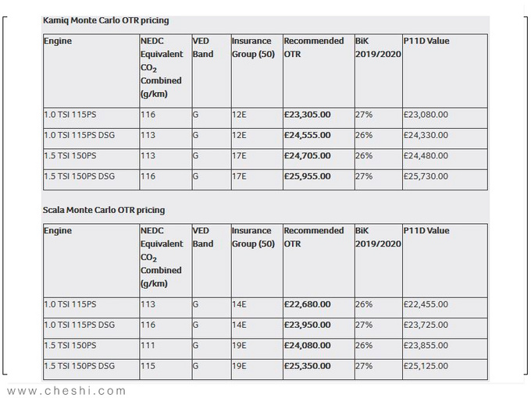The width and height of the screenshot is (531, 398).
Task: Click Scala table P11D Value column header
Action: [x=426, y=231]
